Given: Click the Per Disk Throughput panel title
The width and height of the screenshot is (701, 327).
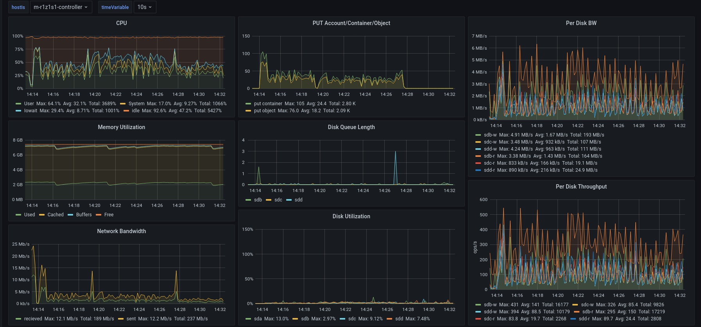Looking at the screenshot, I should (581, 187).
